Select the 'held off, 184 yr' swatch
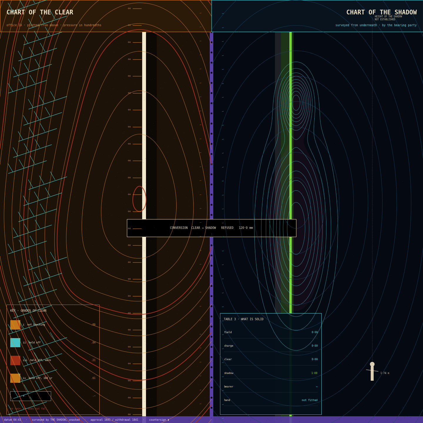Image resolution: width=423 pixels, height=423 pixels. pyautogui.click(x=15, y=378)
